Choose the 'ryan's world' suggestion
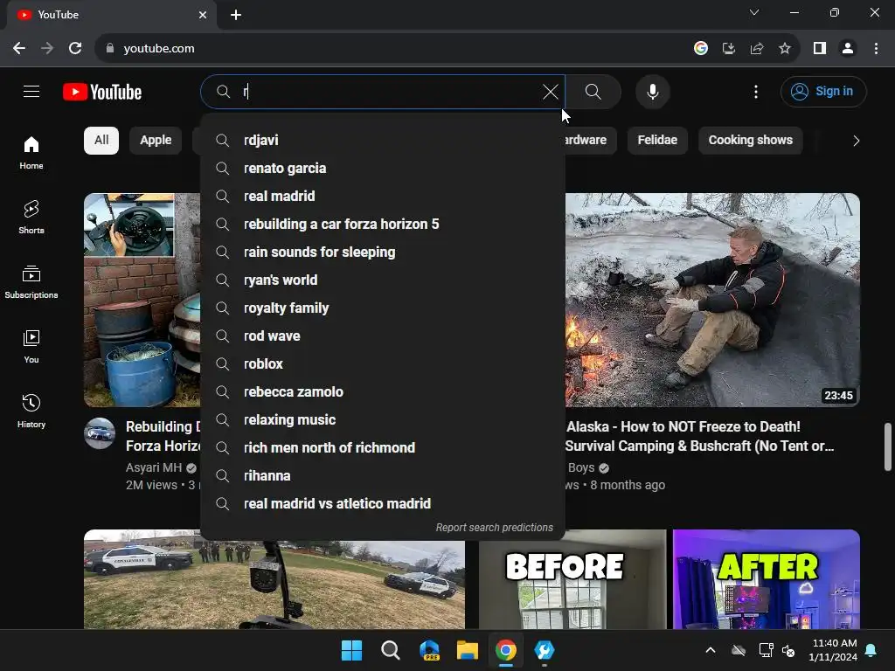 (x=383, y=280)
